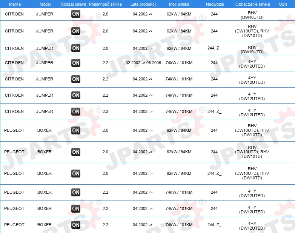Sort by Rodzaj paliwa column header
The width and height of the screenshot is (295, 233).
click(x=74, y=4)
